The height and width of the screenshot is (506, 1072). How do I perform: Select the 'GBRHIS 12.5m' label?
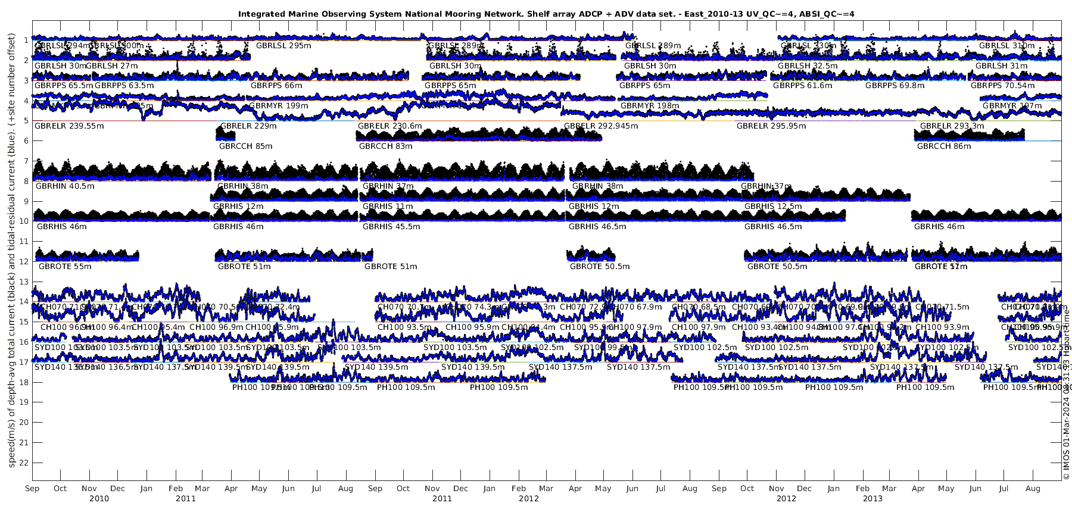pos(772,206)
